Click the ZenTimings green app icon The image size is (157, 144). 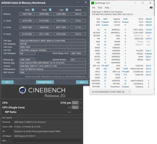pyautogui.click(x=93, y=3)
